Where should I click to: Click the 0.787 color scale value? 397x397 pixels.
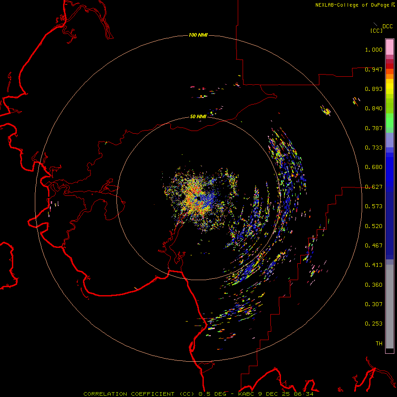click(x=374, y=128)
